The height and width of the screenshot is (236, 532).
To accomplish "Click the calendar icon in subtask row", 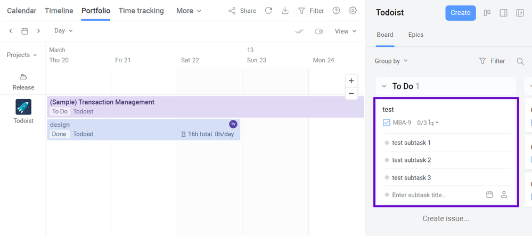I will click(489, 194).
